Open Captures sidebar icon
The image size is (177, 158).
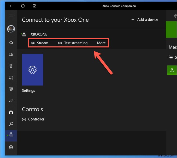[11, 78]
